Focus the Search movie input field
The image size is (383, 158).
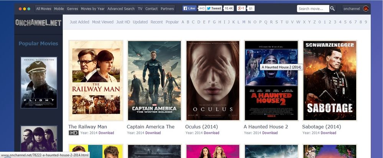pos(313,8)
